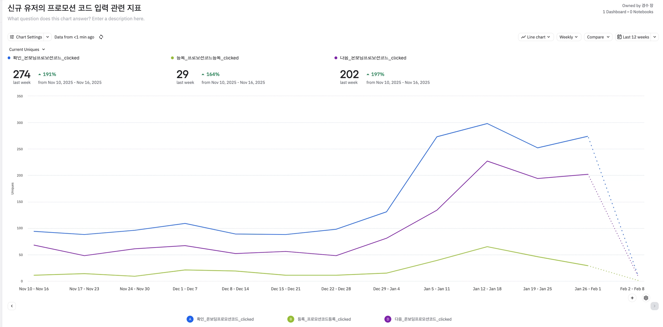Screen dimensions: 663x327
Task: Click the line chart trend icon
Action: point(523,37)
